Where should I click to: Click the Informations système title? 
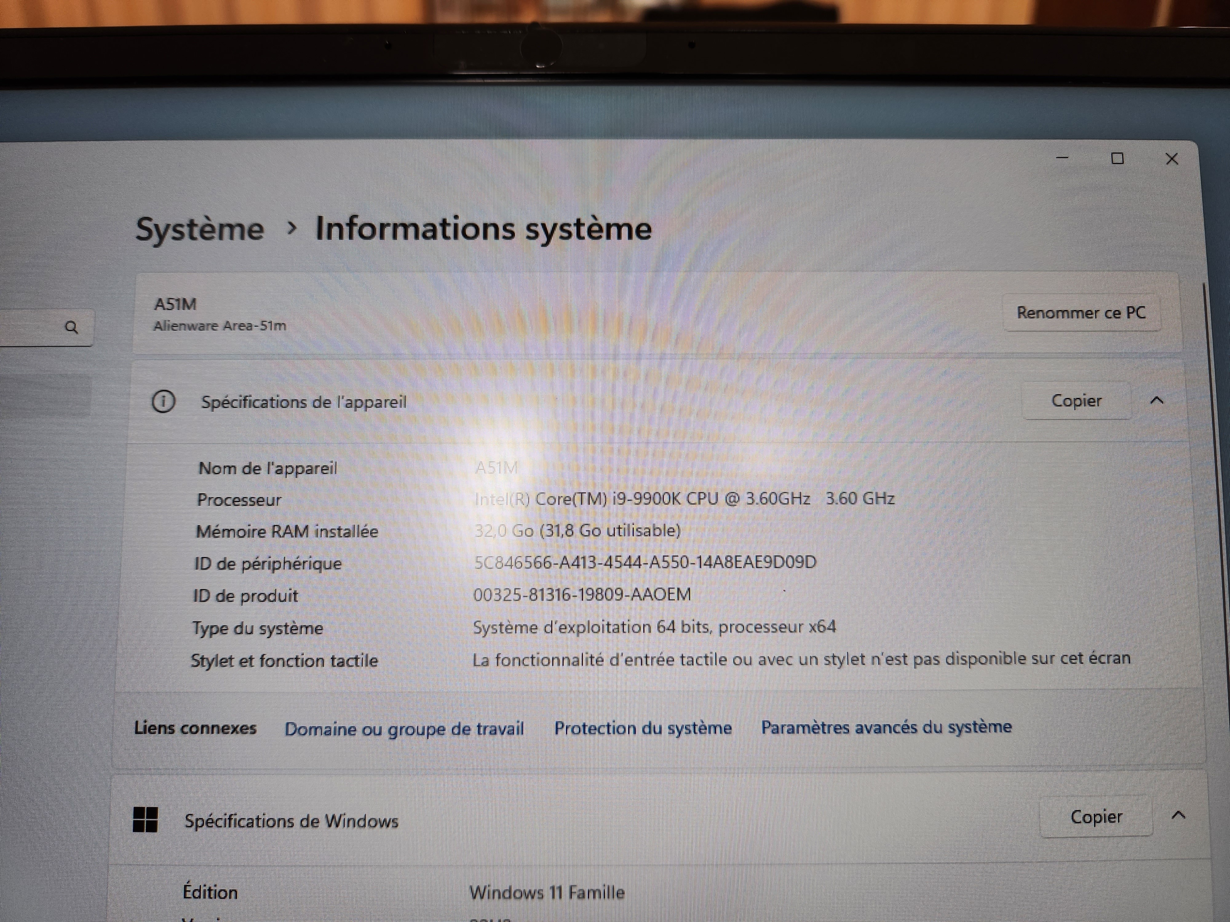483,228
